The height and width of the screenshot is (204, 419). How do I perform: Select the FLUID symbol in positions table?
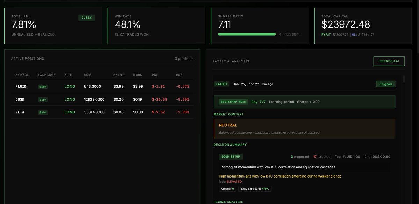[21, 86]
